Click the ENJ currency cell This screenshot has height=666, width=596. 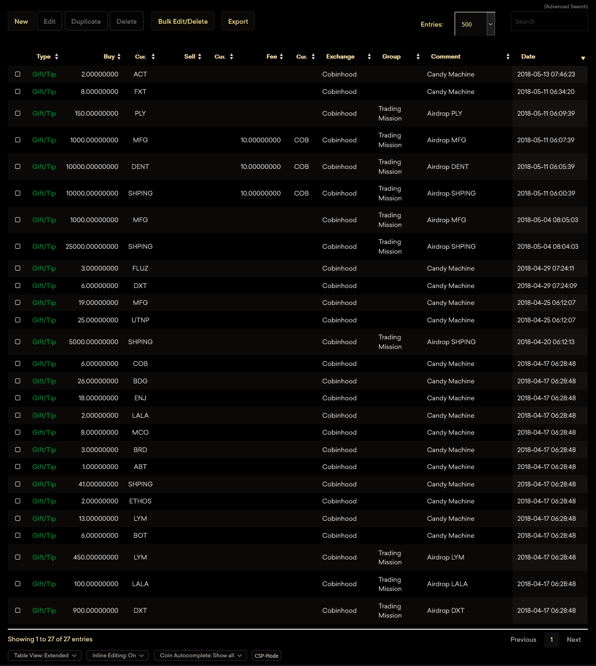click(140, 398)
